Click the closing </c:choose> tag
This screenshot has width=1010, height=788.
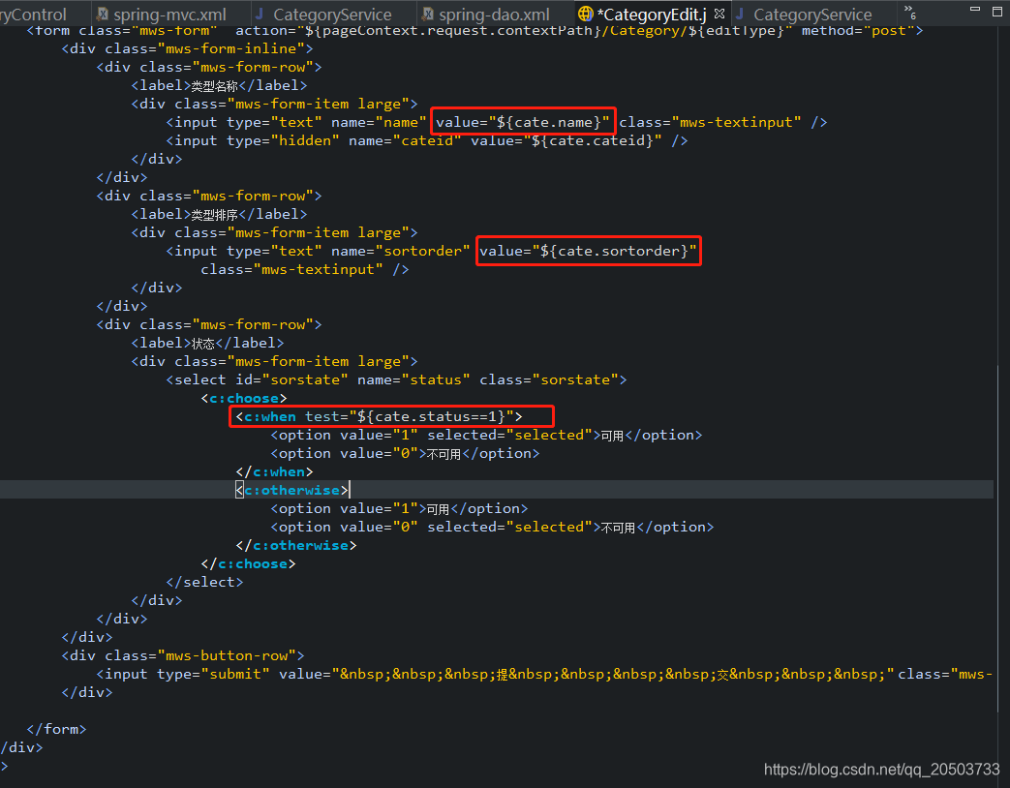tap(249, 564)
